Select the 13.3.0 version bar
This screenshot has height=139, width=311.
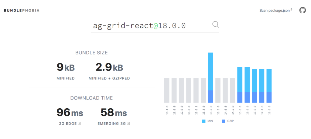[x=218, y=90]
